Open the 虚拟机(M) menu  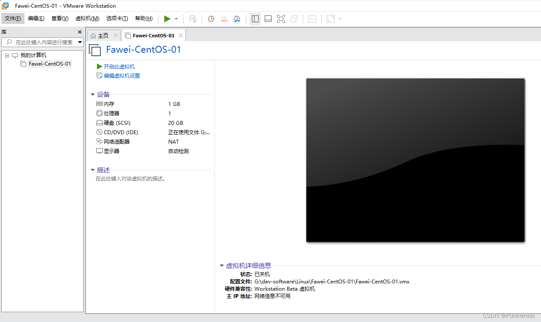[x=87, y=18]
